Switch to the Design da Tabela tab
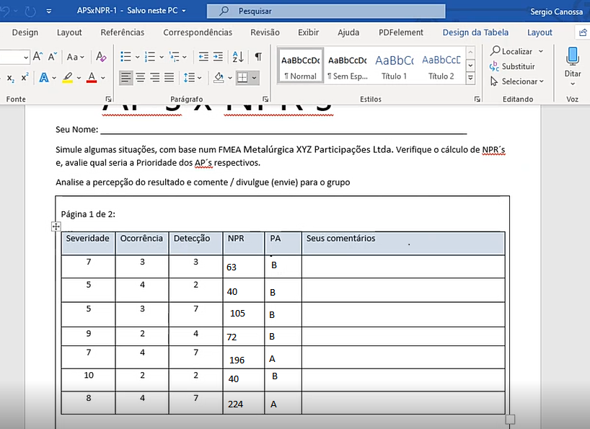Screen dimensions: 590x429 [475, 32]
